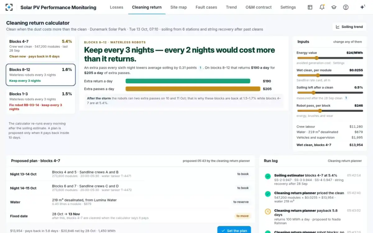Screen dimensions: 373x233
Task: Switch to the Losses tab
Action: pyautogui.click(x=117, y=7)
